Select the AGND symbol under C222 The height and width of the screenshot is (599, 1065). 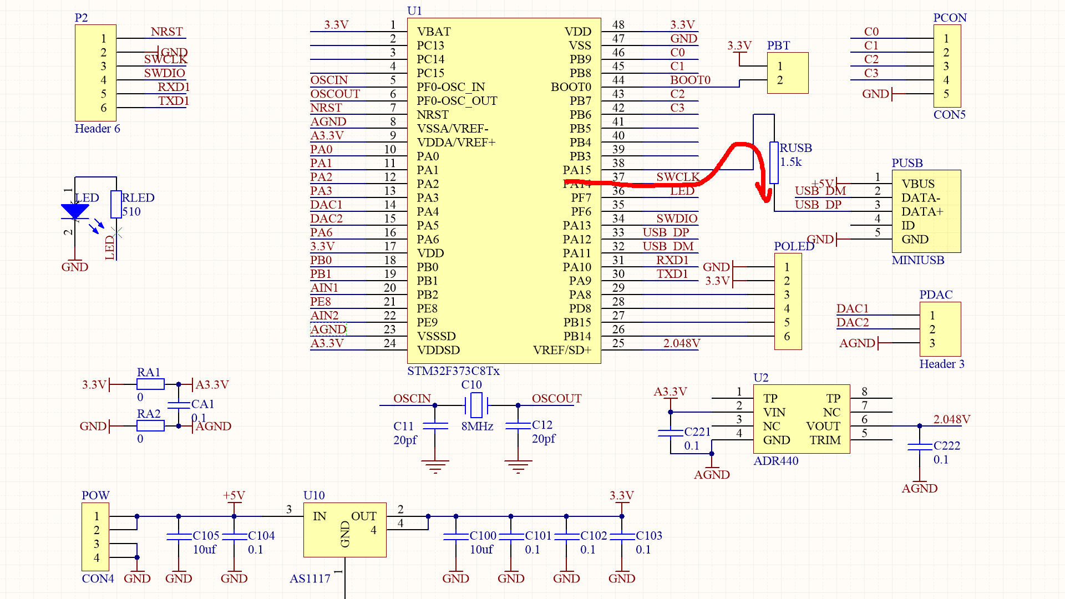(x=919, y=483)
